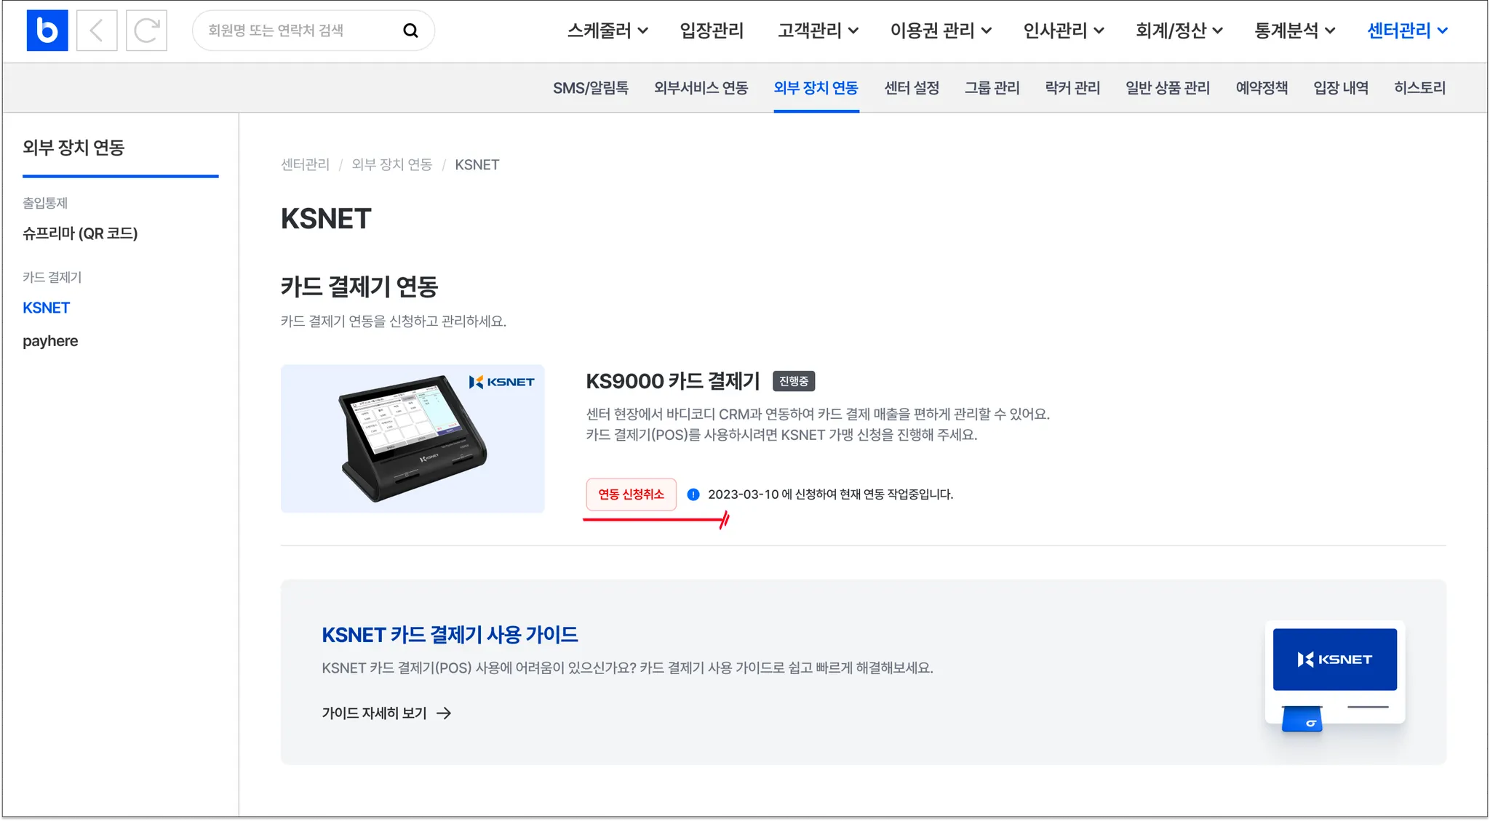Switch to the SMS/알림톡 tab
Image resolution: width=1490 pixels, height=821 pixels.
(591, 88)
